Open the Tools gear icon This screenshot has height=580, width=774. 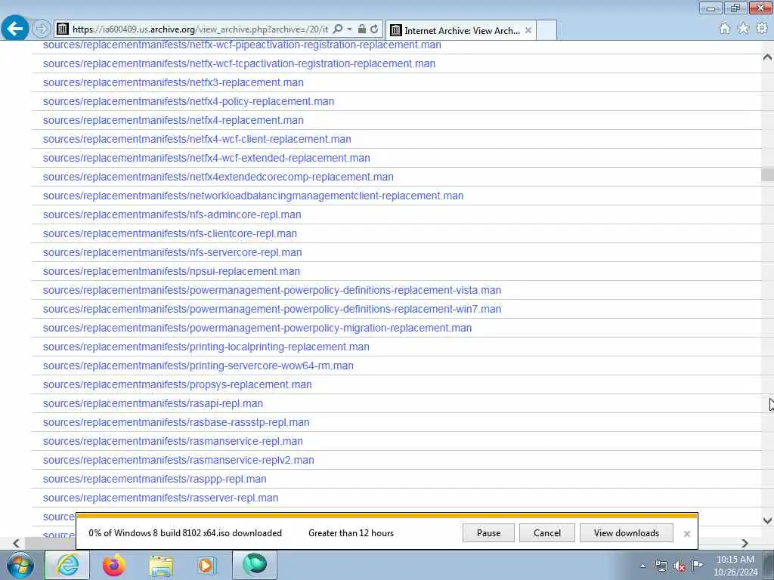tap(762, 29)
